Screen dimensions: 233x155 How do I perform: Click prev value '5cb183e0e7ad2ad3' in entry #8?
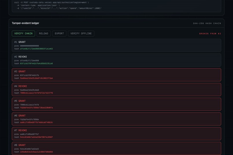click(x=29, y=149)
